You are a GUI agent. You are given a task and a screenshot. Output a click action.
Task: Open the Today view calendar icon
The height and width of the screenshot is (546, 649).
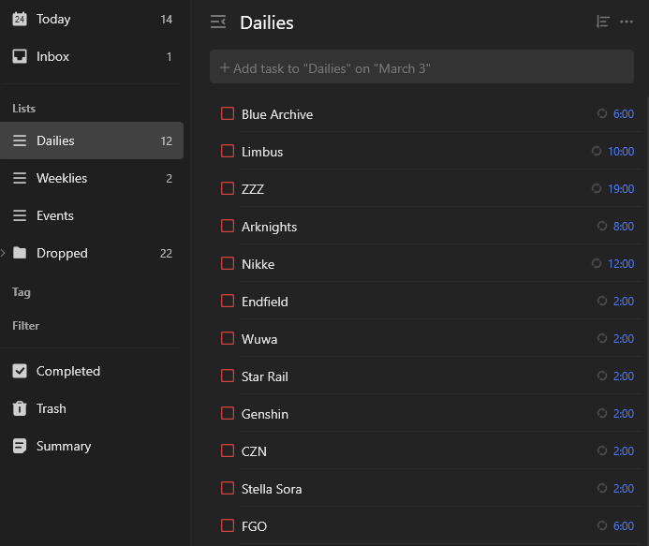tap(20, 19)
